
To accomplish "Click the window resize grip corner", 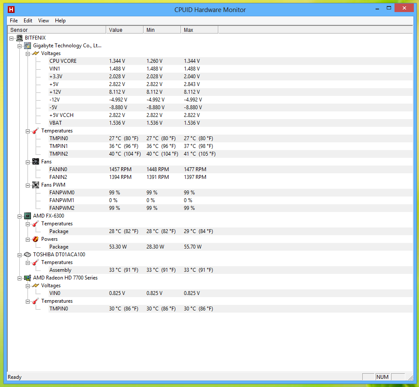I will coord(410,378).
